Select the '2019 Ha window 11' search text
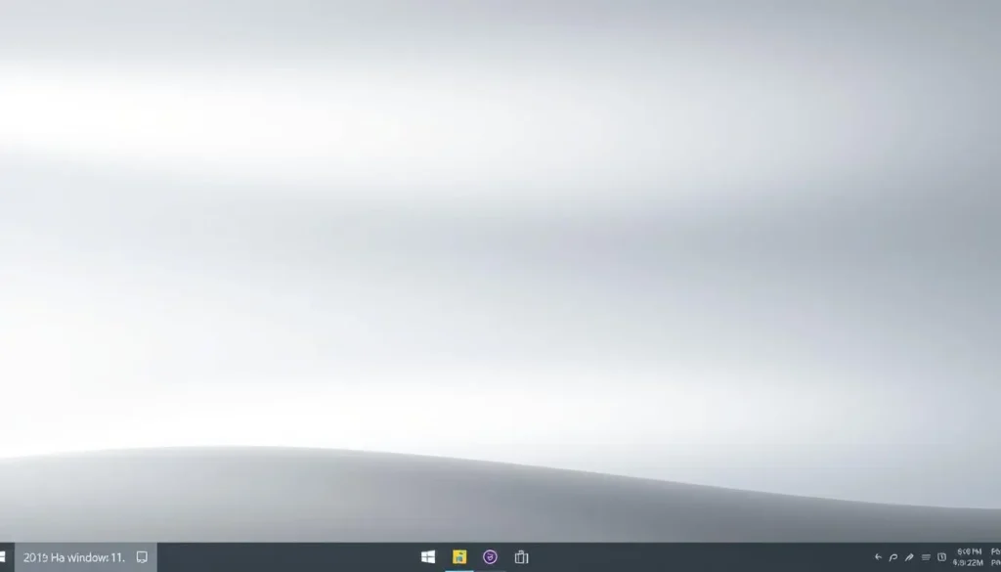1001x572 pixels. 68,556
